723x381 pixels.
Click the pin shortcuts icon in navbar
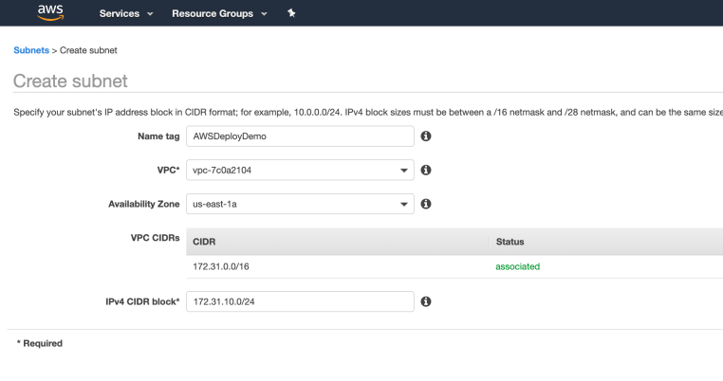pyautogui.click(x=291, y=13)
